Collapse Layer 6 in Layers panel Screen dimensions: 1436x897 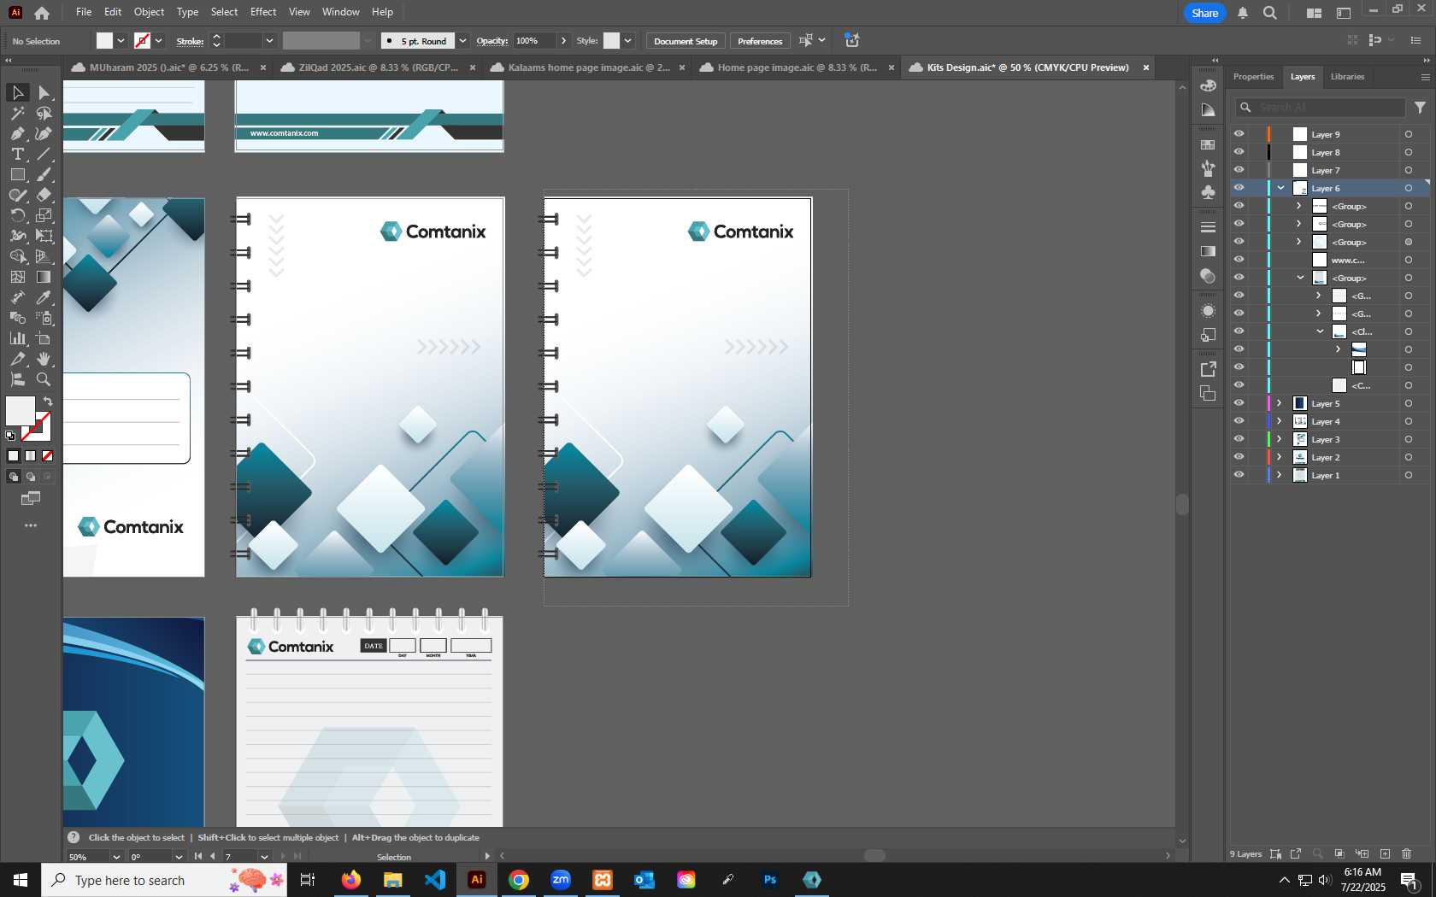(1280, 188)
